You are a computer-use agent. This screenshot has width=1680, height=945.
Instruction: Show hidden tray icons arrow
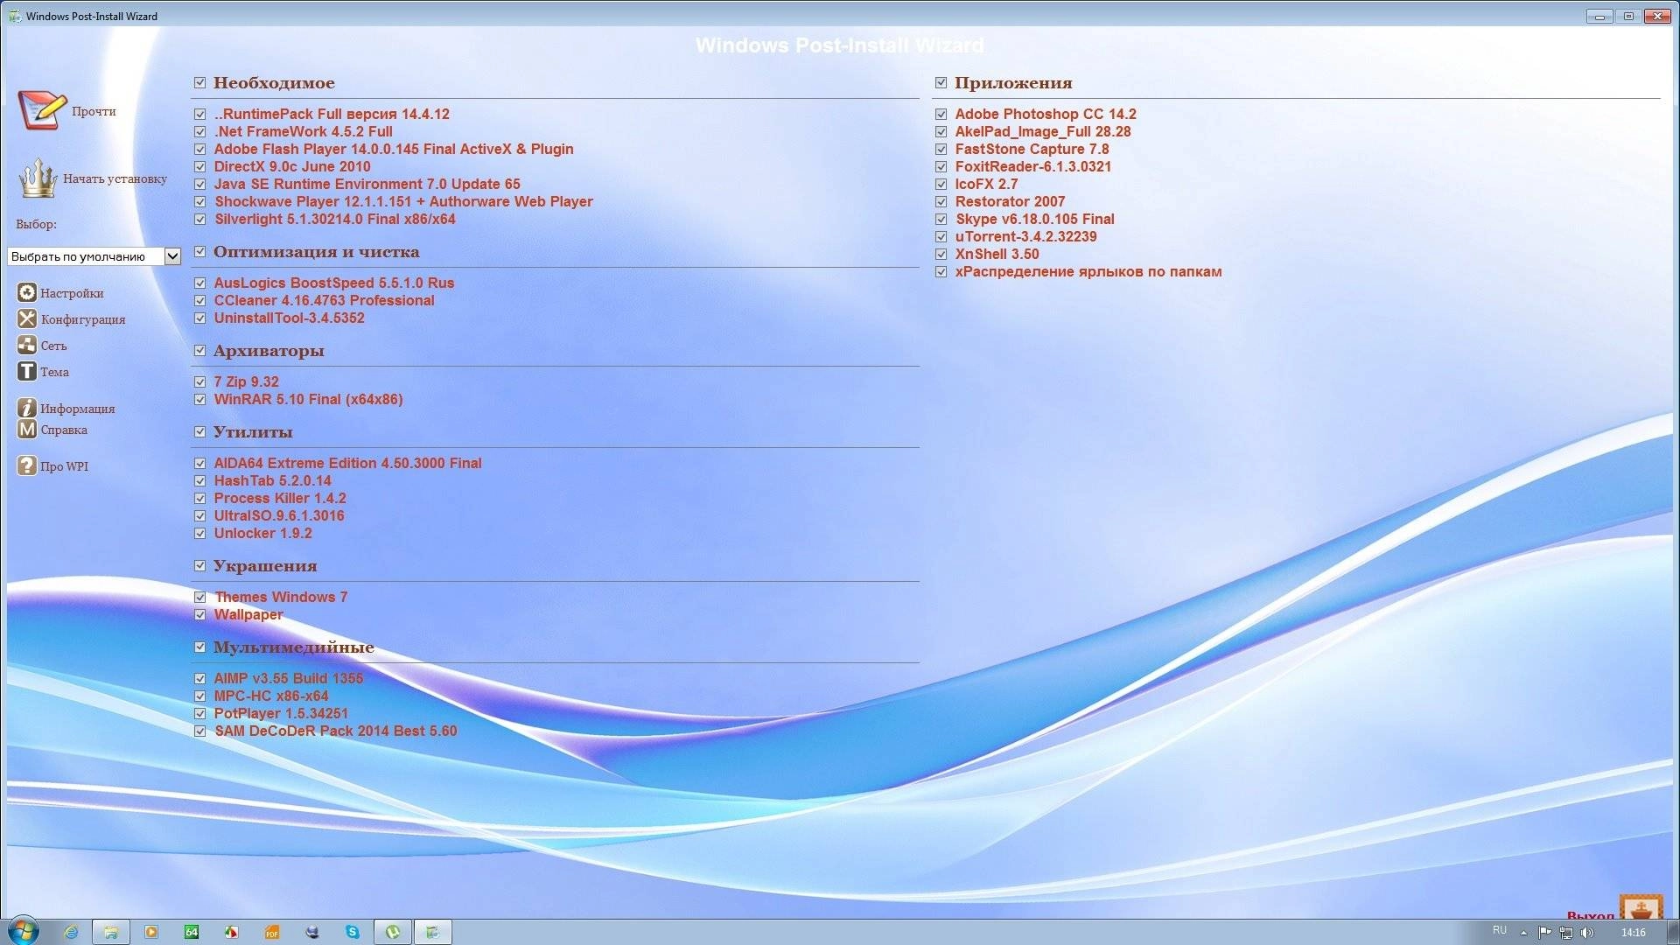coord(1524,933)
